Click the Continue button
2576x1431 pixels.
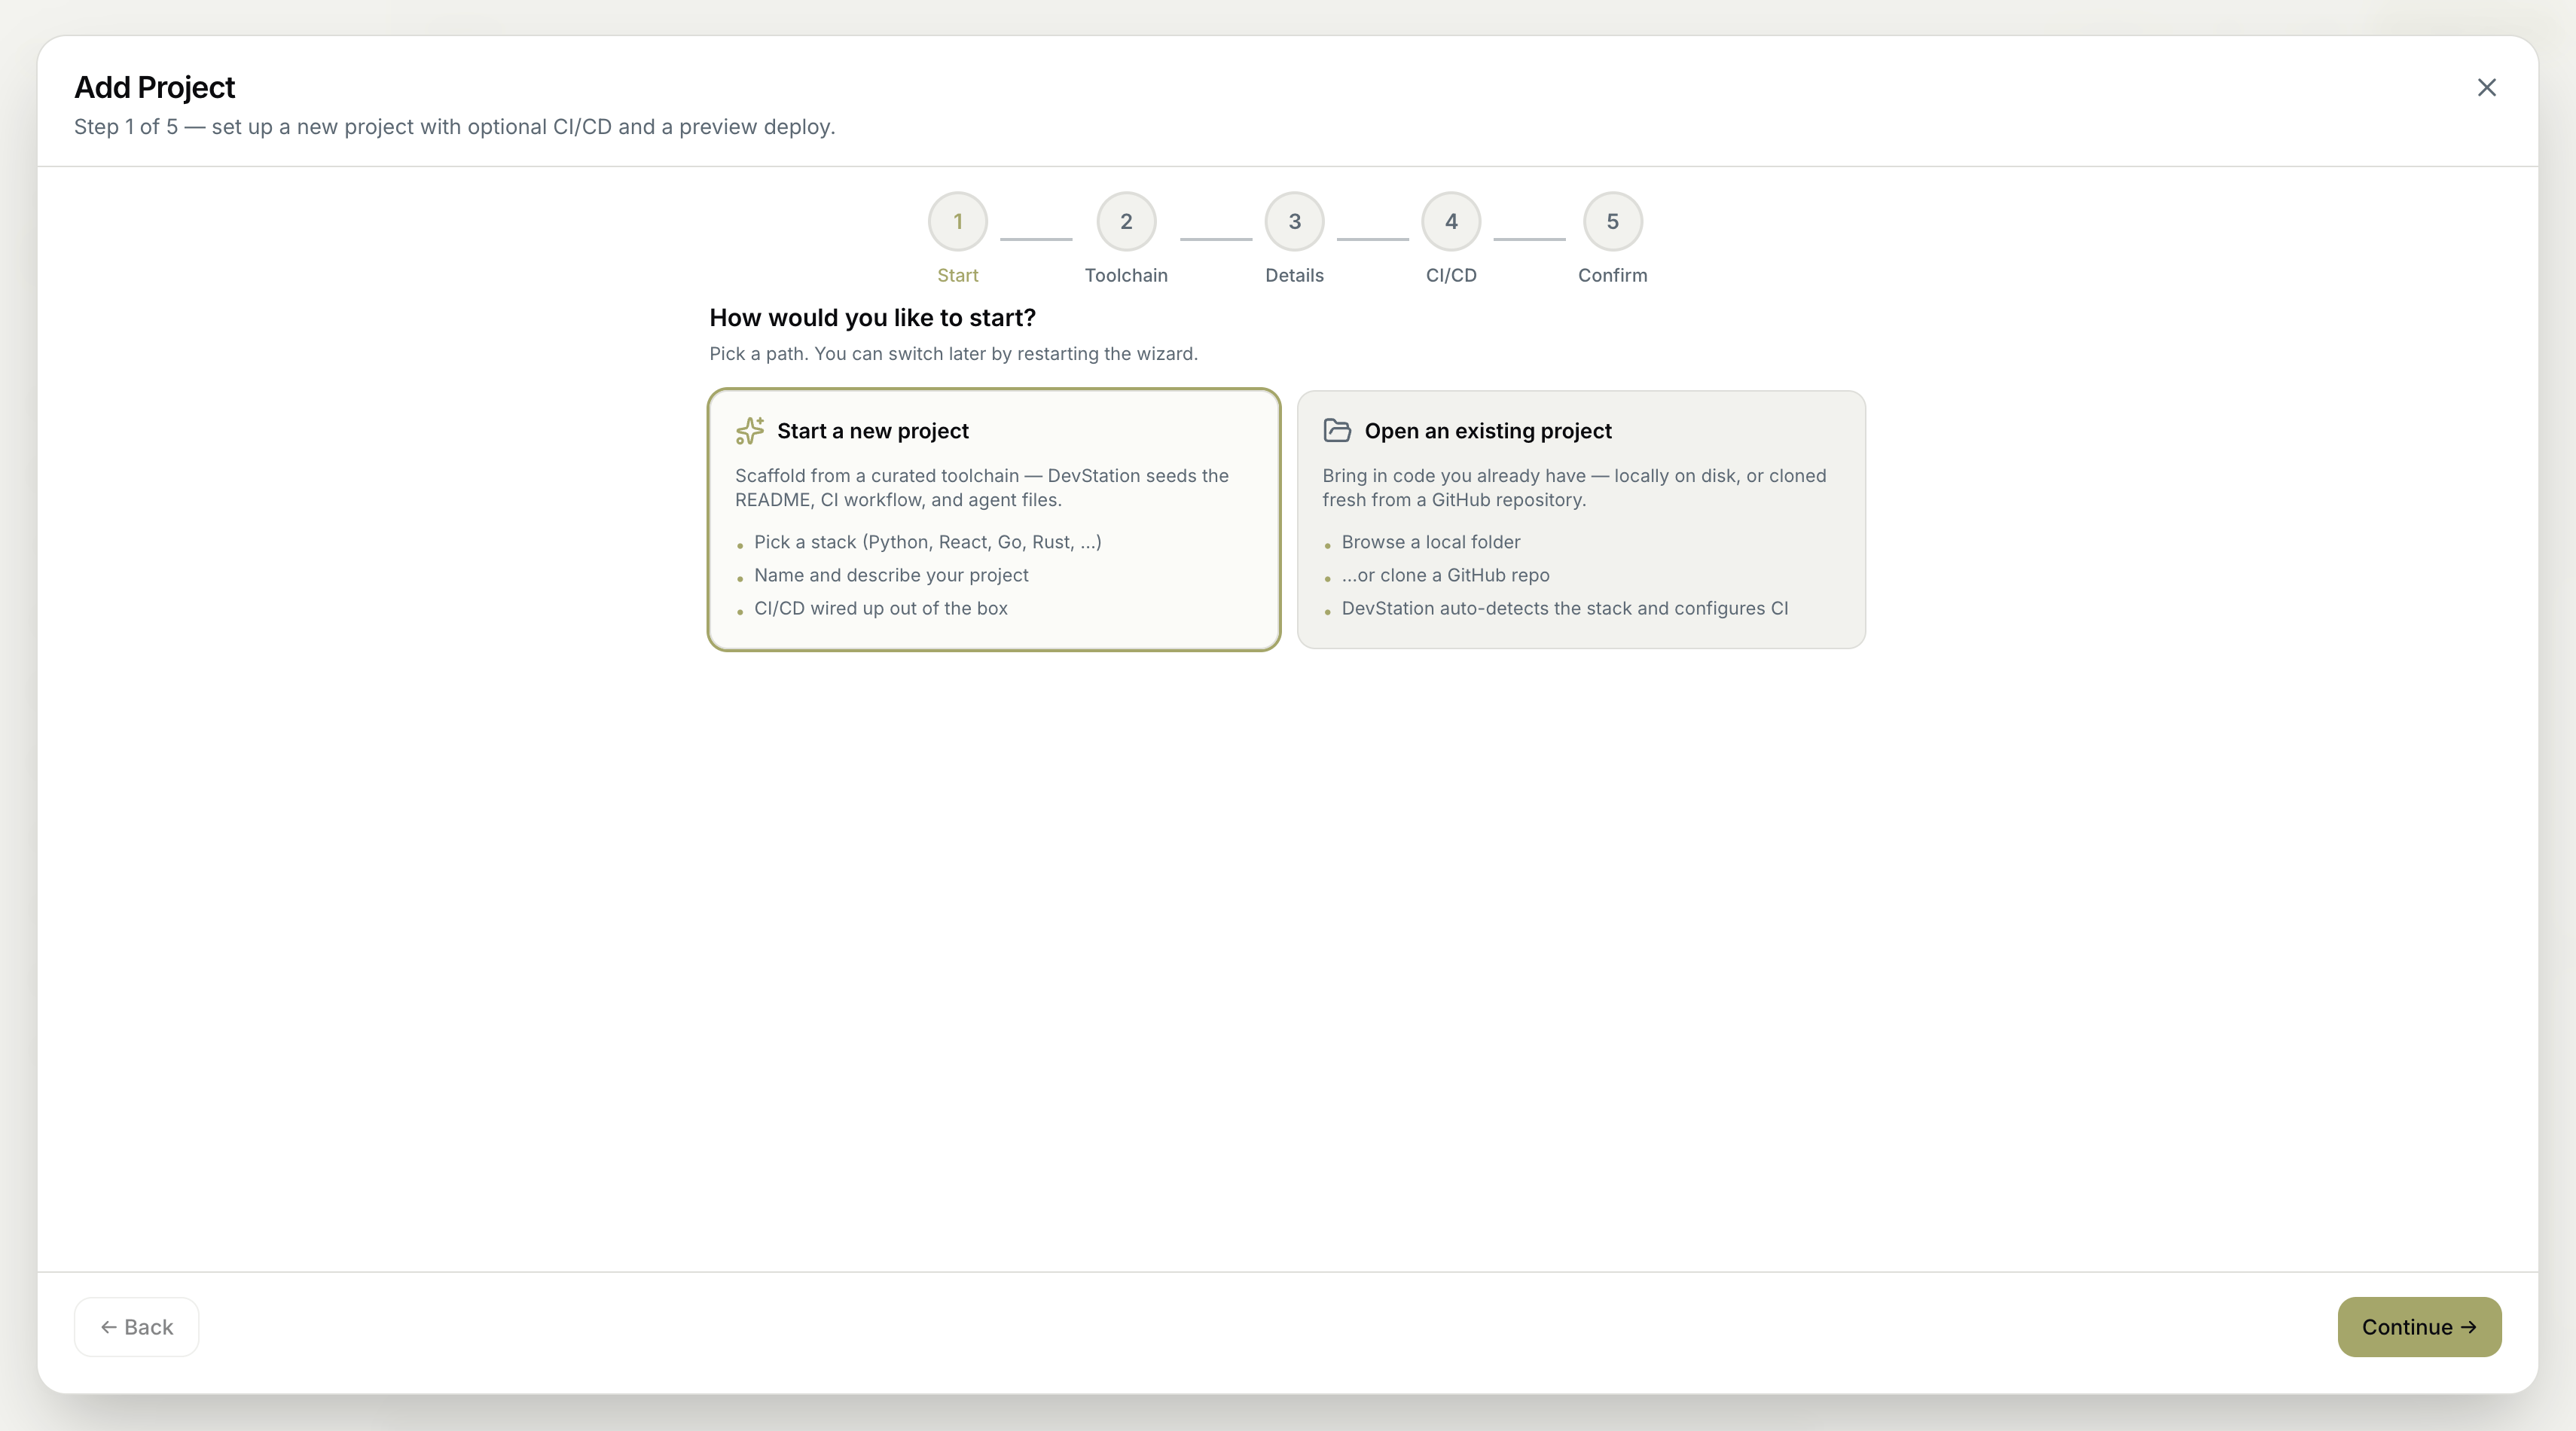tap(2419, 1327)
